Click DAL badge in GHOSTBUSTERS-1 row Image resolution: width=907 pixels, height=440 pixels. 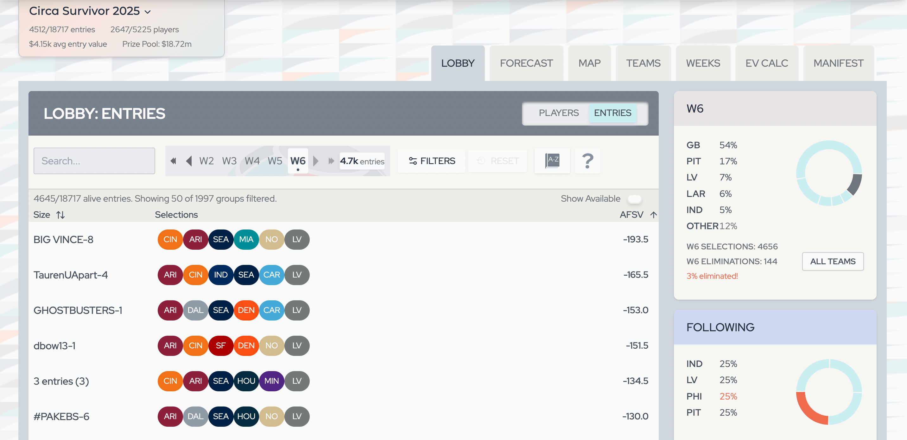pyautogui.click(x=195, y=310)
